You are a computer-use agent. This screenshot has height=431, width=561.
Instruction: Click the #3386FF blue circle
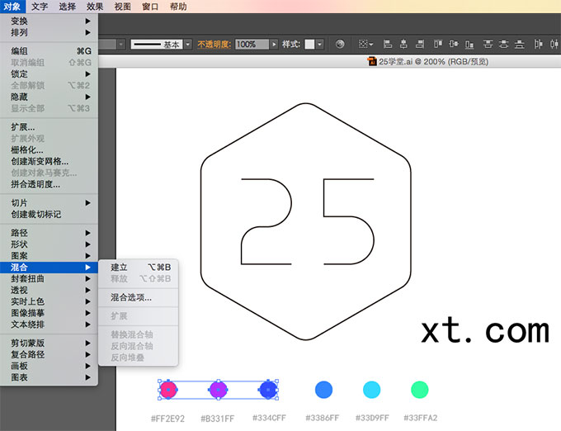tap(323, 390)
